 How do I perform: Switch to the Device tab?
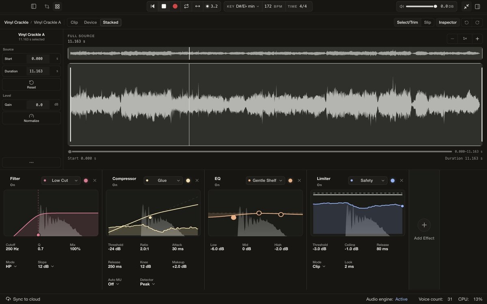pos(91,22)
